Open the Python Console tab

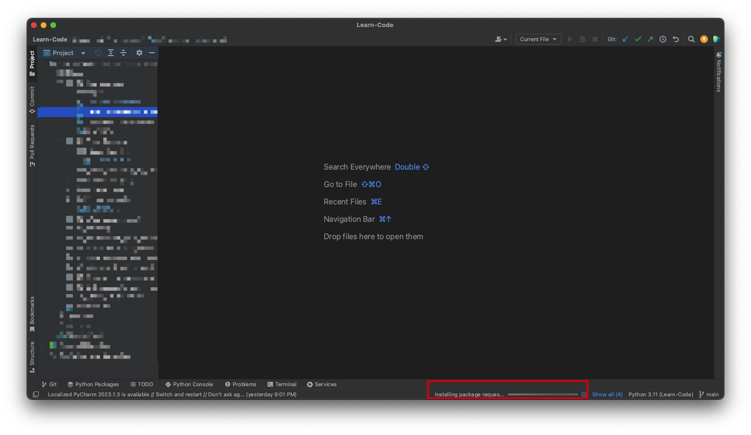pos(189,384)
